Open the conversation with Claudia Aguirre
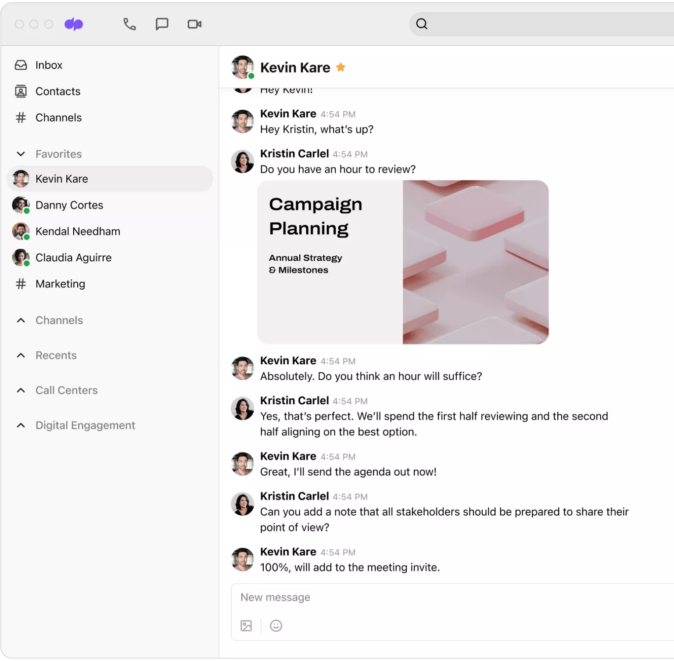The height and width of the screenshot is (661, 674). (73, 258)
